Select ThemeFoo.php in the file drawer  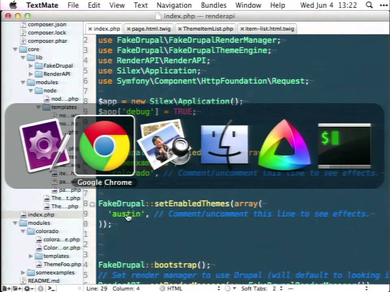point(62,264)
